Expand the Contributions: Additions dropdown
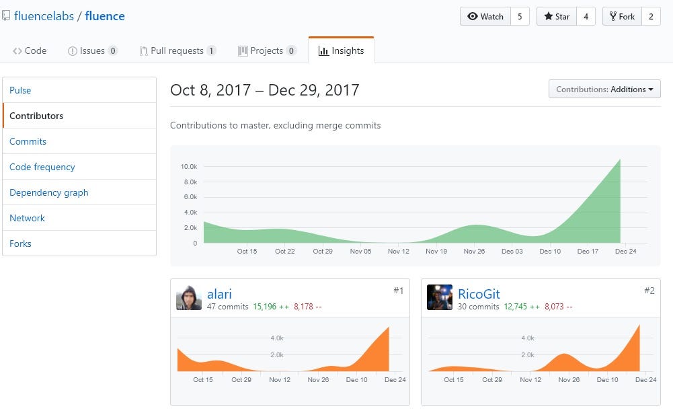673x415 pixels. pos(604,89)
